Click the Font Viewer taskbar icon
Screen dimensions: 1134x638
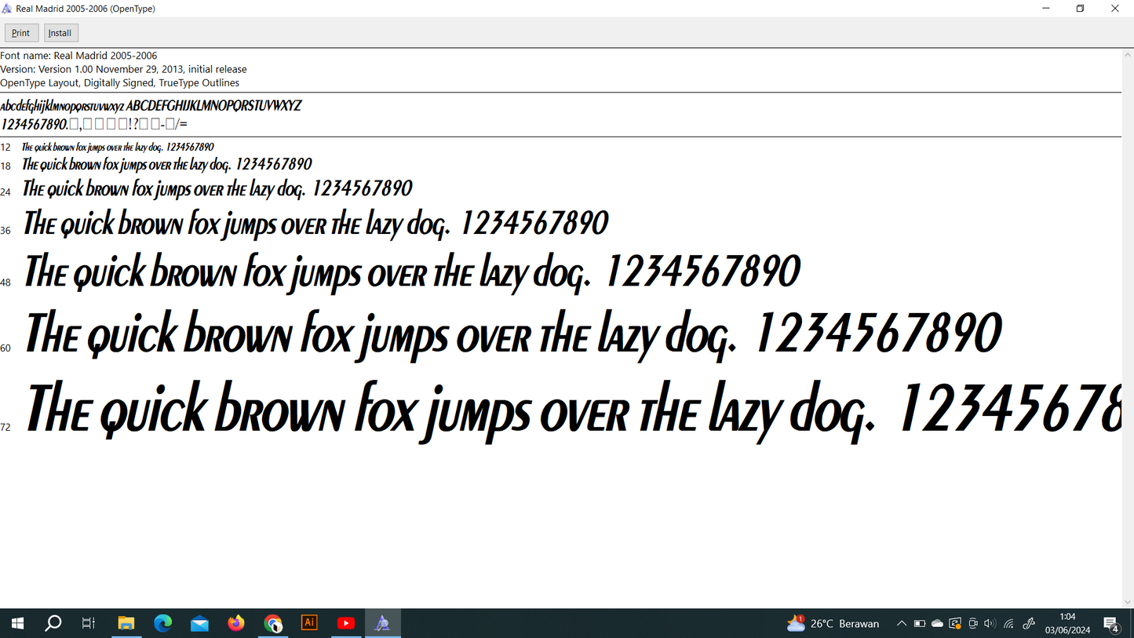point(382,624)
